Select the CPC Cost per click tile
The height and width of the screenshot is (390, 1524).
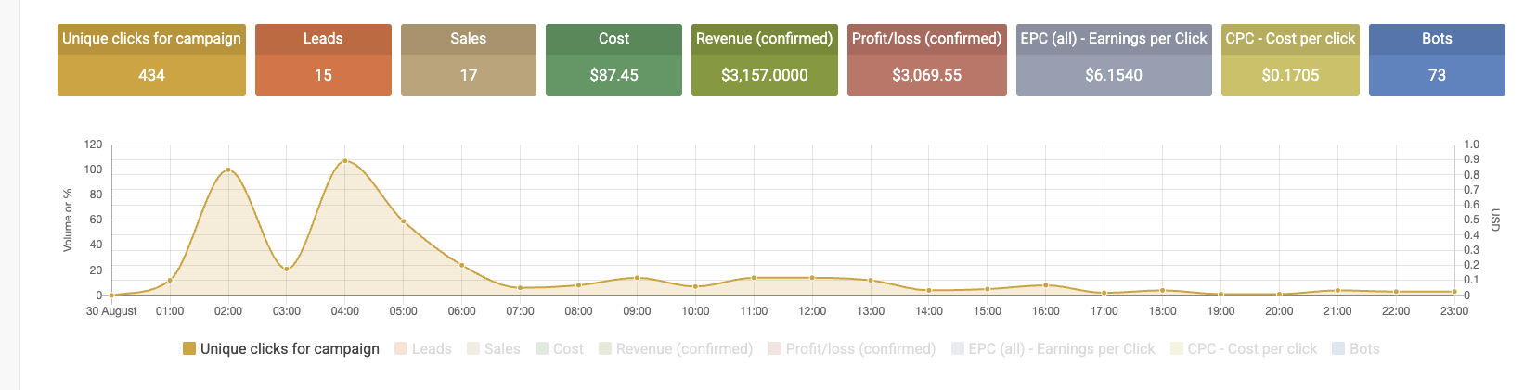tap(1290, 60)
